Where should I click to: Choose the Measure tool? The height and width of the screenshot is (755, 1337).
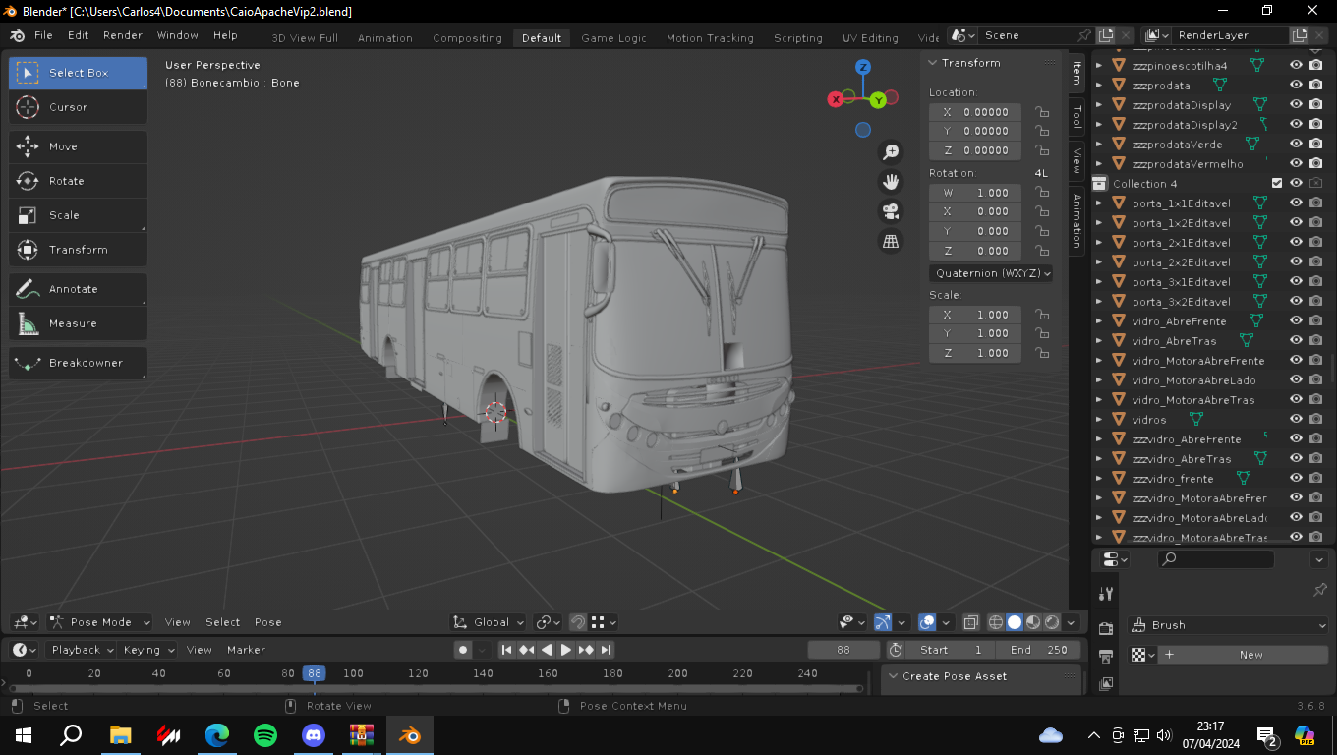coord(79,323)
